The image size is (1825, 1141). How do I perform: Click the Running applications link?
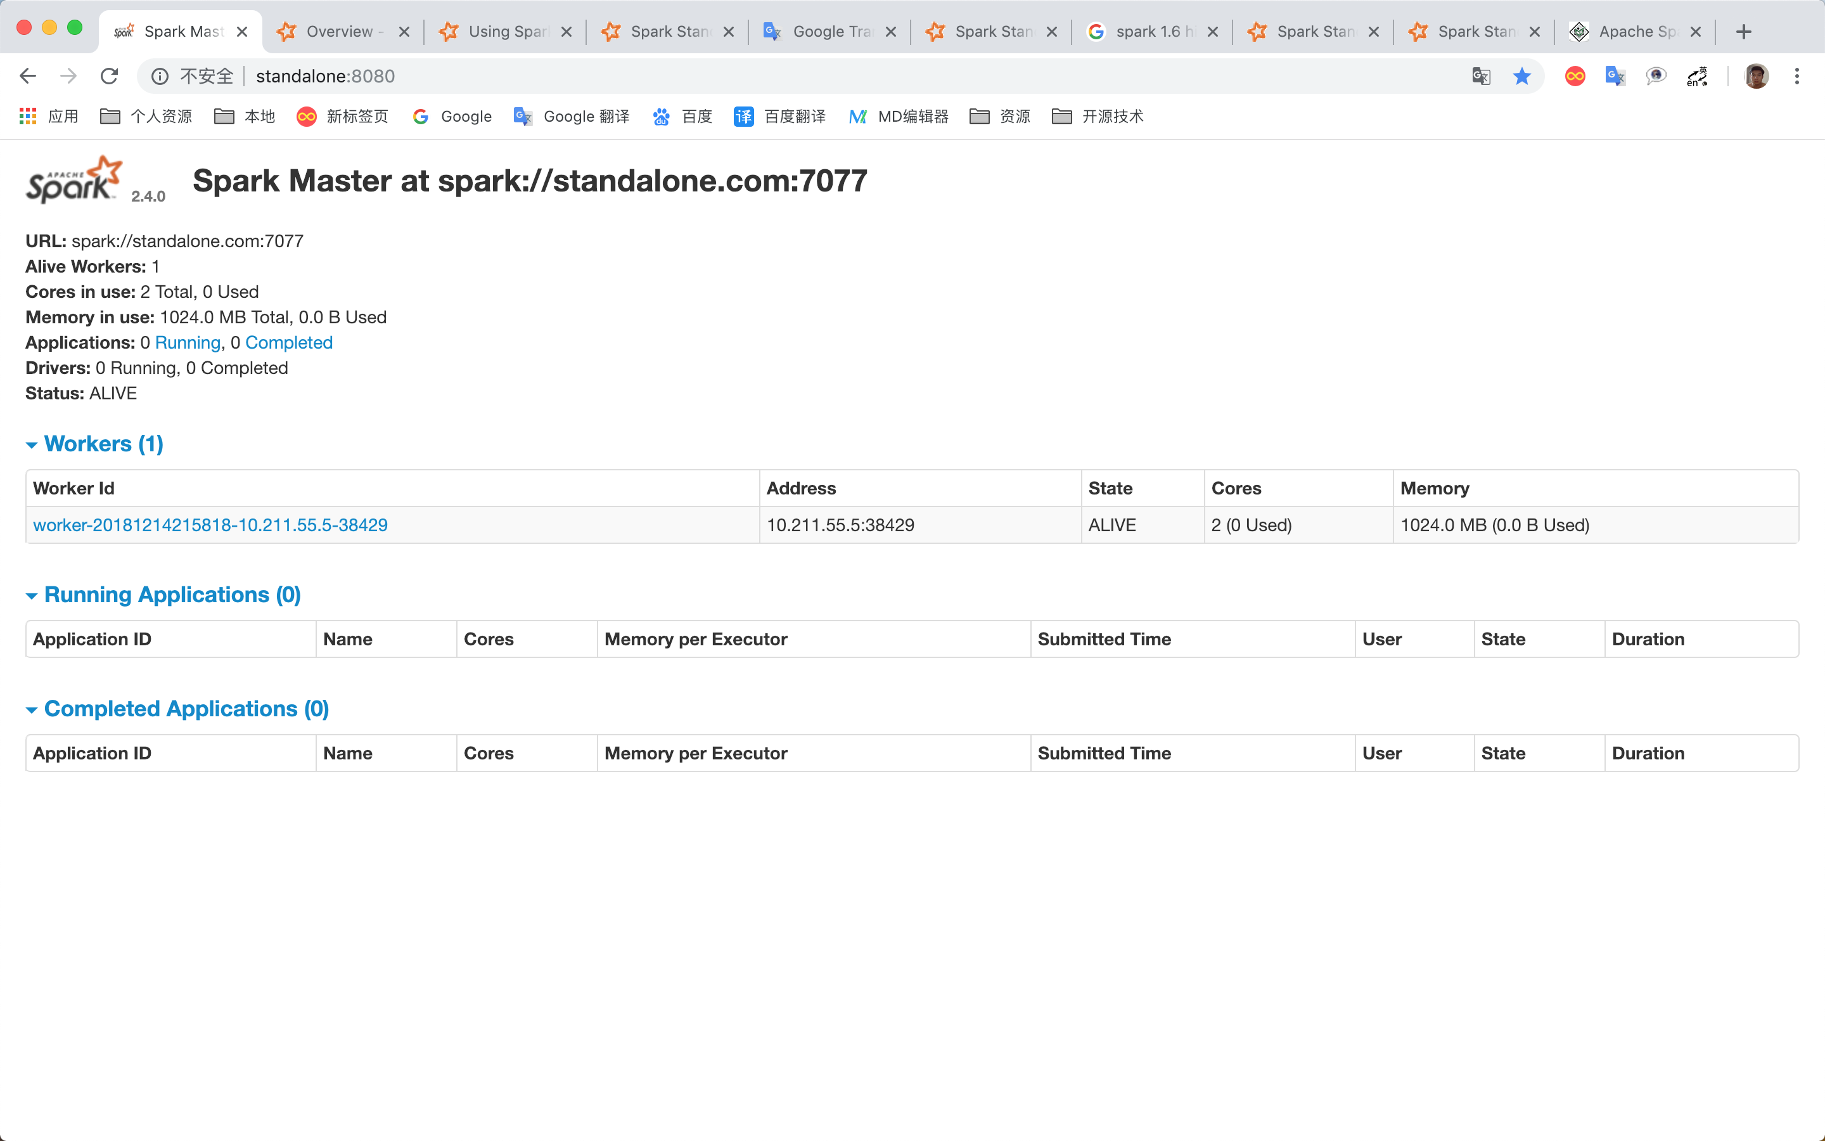[188, 342]
